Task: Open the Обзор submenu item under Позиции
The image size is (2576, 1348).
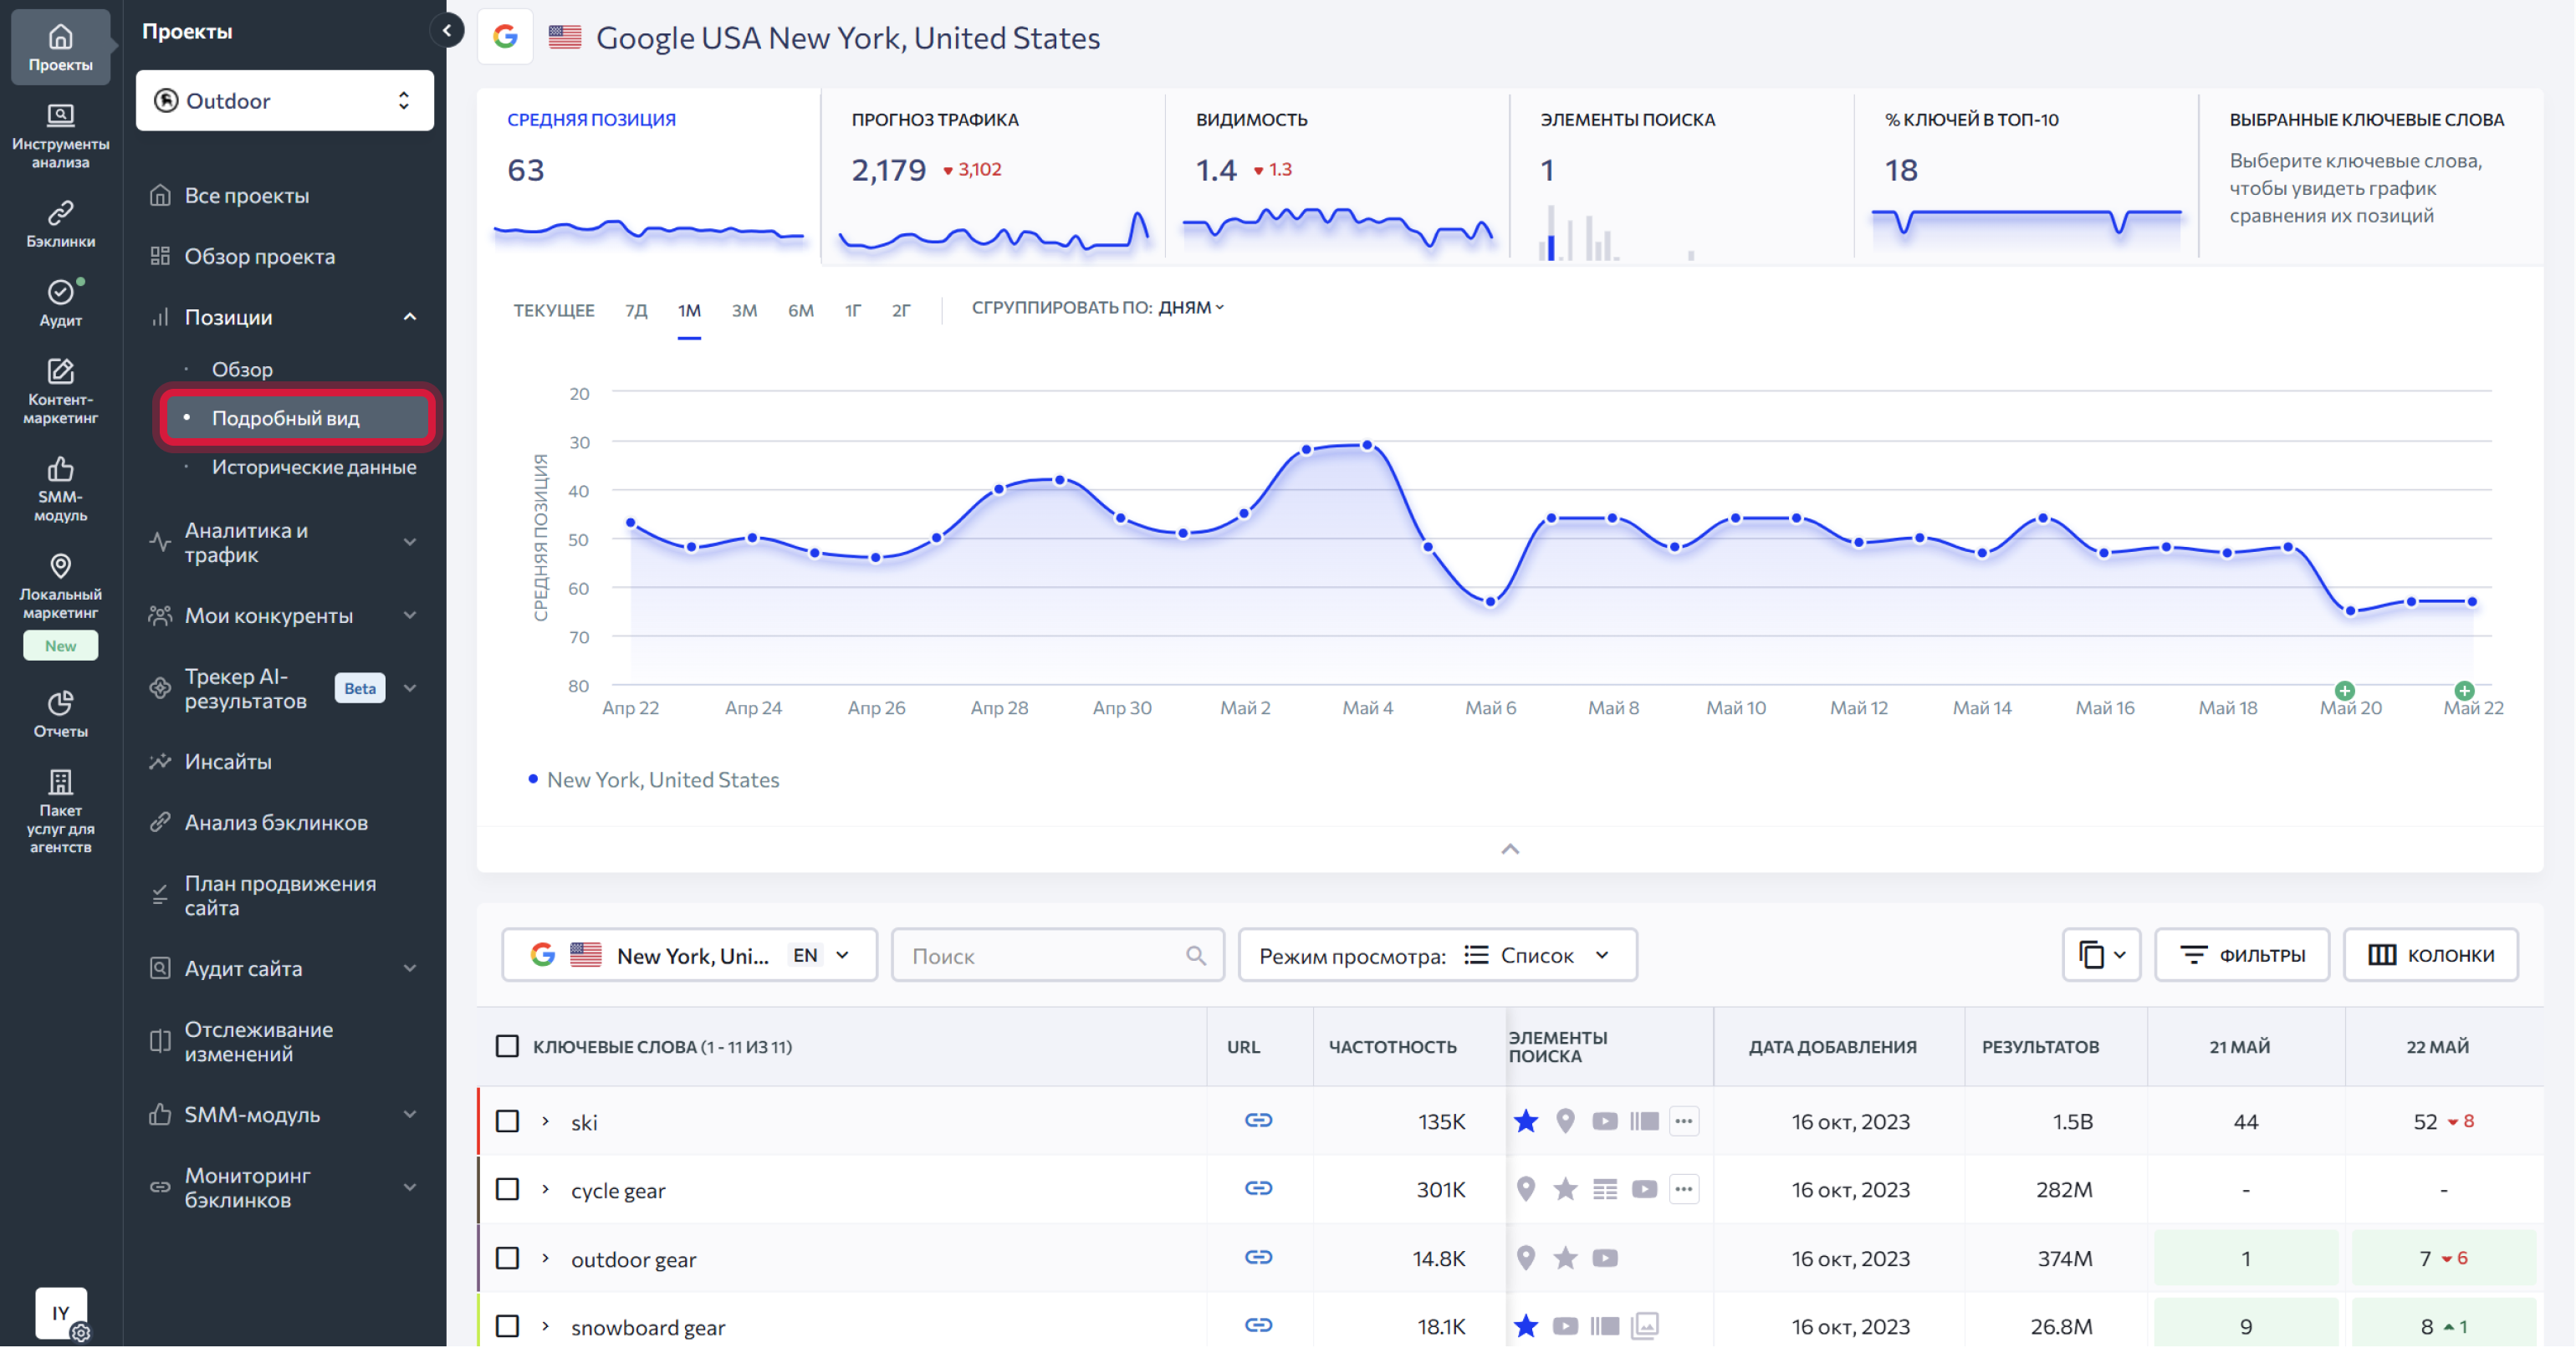Action: (242, 369)
